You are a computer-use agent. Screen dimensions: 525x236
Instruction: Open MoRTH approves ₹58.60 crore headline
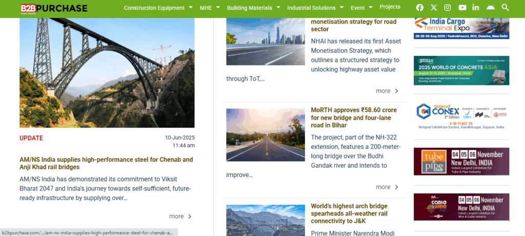coord(354,118)
